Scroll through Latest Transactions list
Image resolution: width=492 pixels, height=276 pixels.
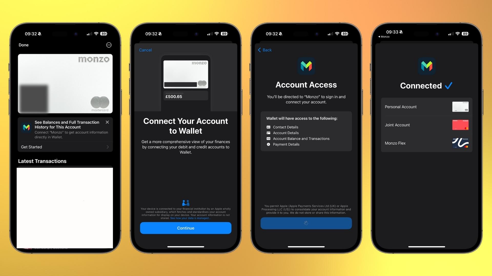pos(65,208)
